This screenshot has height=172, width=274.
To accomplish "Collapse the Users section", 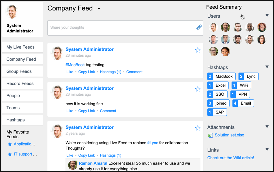I will [x=267, y=15].
